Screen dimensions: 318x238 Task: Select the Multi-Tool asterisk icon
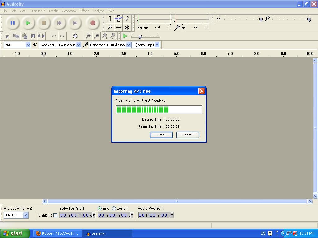tap(127, 27)
